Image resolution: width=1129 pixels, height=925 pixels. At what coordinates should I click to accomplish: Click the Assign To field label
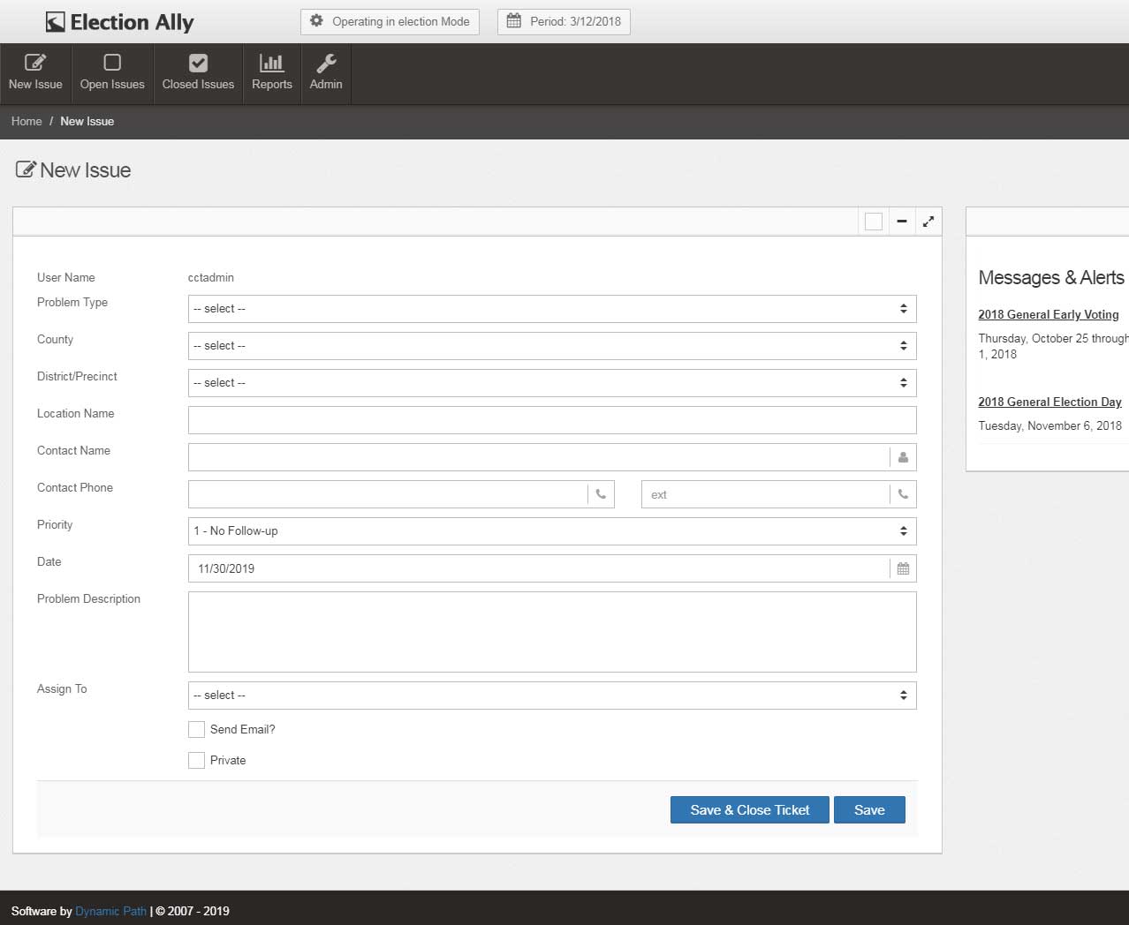62,689
